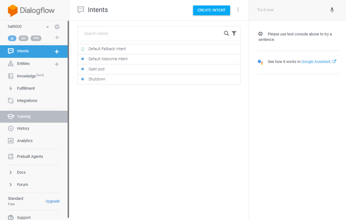Click the Google Assistant logo icon

261,62
